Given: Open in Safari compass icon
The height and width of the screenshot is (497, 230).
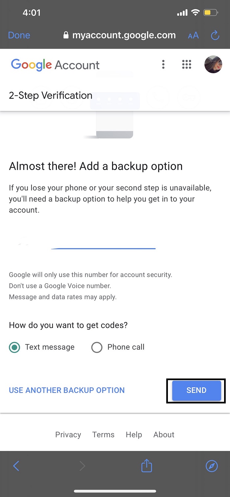Looking at the screenshot, I should click(x=212, y=466).
